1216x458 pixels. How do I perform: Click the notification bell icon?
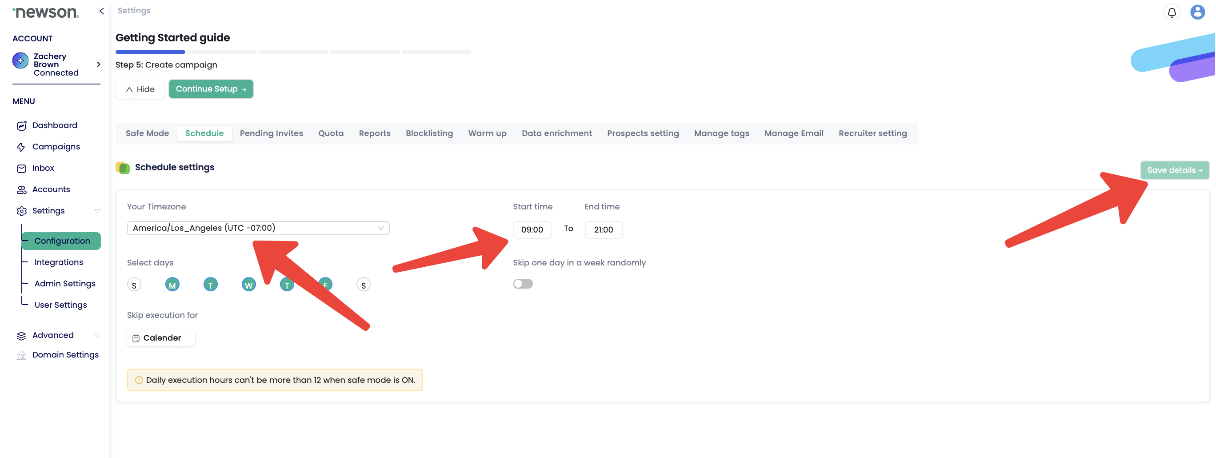1172,12
